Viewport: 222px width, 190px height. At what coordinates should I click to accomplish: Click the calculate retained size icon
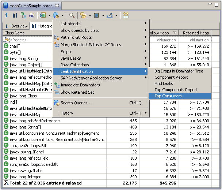click(96, 15)
